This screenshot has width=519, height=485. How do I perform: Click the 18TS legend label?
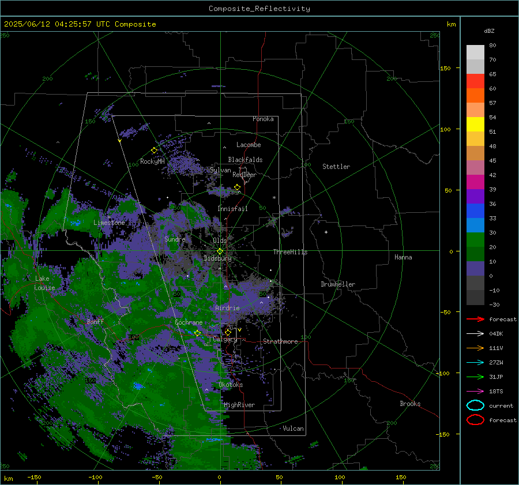[496, 391]
